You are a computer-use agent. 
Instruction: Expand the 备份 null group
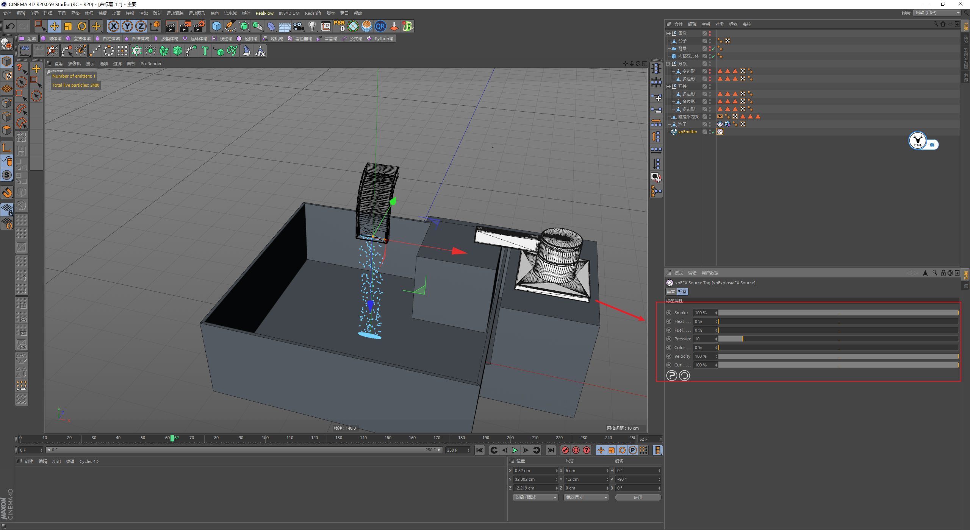(x=668, y=33)
